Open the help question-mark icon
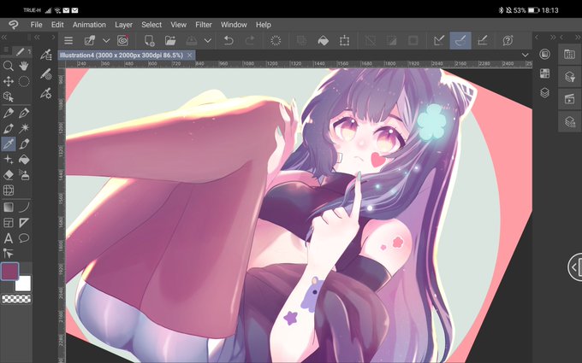Image resolution: width=582 pixels, height=363 pixels. point(508,40)
